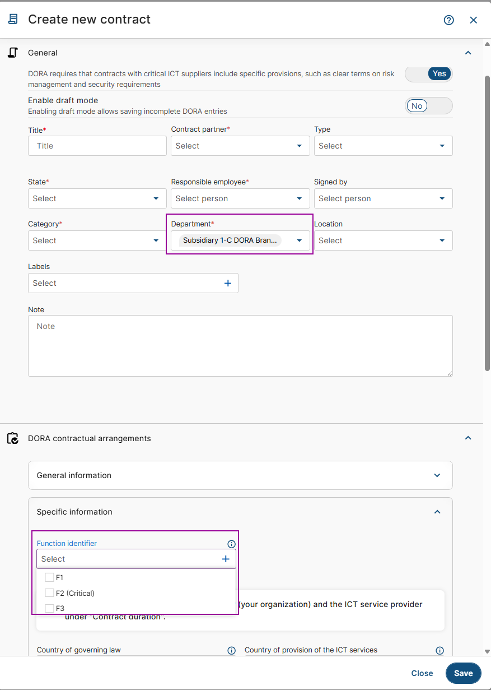Open the Contract partner dropdown
The image size is (491, 690).
[240, 146]
